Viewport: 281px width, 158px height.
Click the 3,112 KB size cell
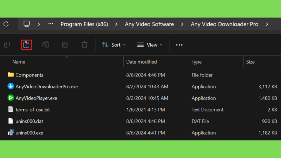pos(268,87)
